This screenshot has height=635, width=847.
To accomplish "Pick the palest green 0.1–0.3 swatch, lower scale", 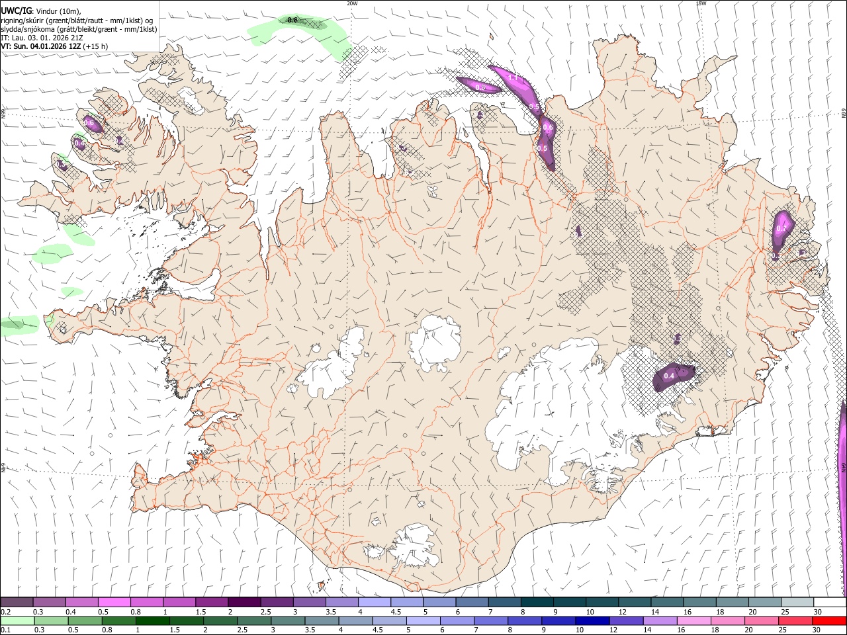I will [17, 620].
